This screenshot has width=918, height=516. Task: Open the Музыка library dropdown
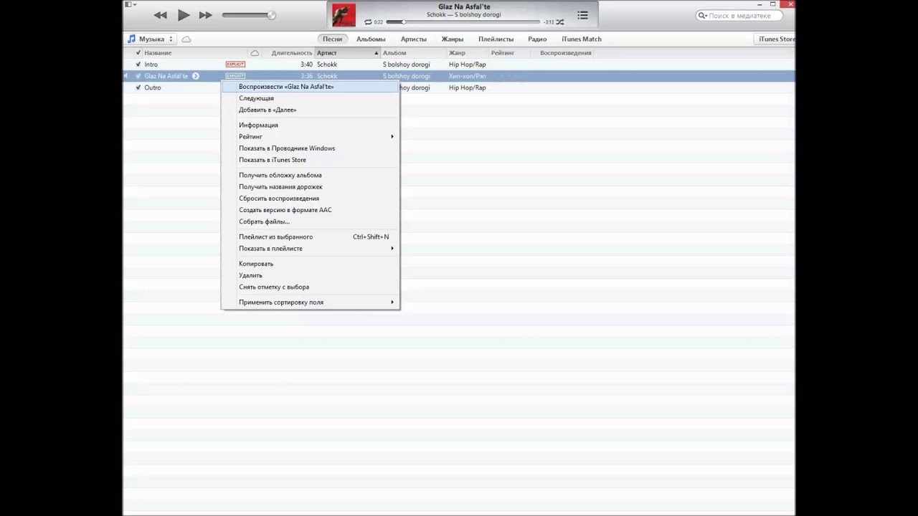tap(151, 39)
